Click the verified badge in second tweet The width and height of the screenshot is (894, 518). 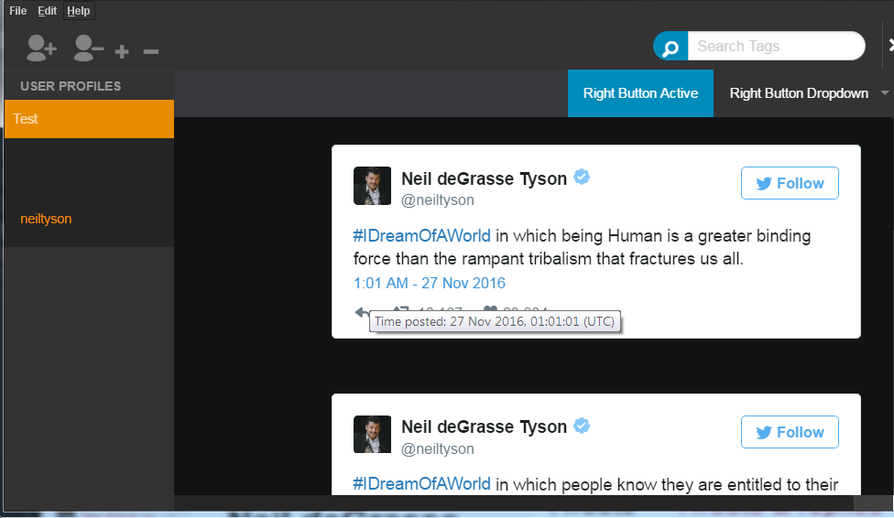(582, 426)
